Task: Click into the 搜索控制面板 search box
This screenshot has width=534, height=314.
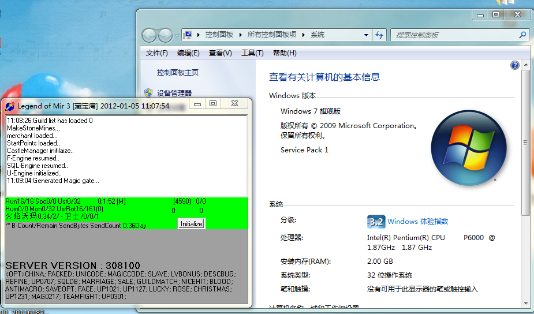Action: 456,35
